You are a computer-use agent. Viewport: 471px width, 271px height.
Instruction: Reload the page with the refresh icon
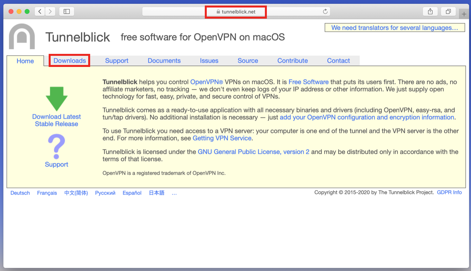[325, 12]
